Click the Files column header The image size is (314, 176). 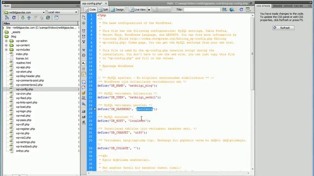click(40, 23)
